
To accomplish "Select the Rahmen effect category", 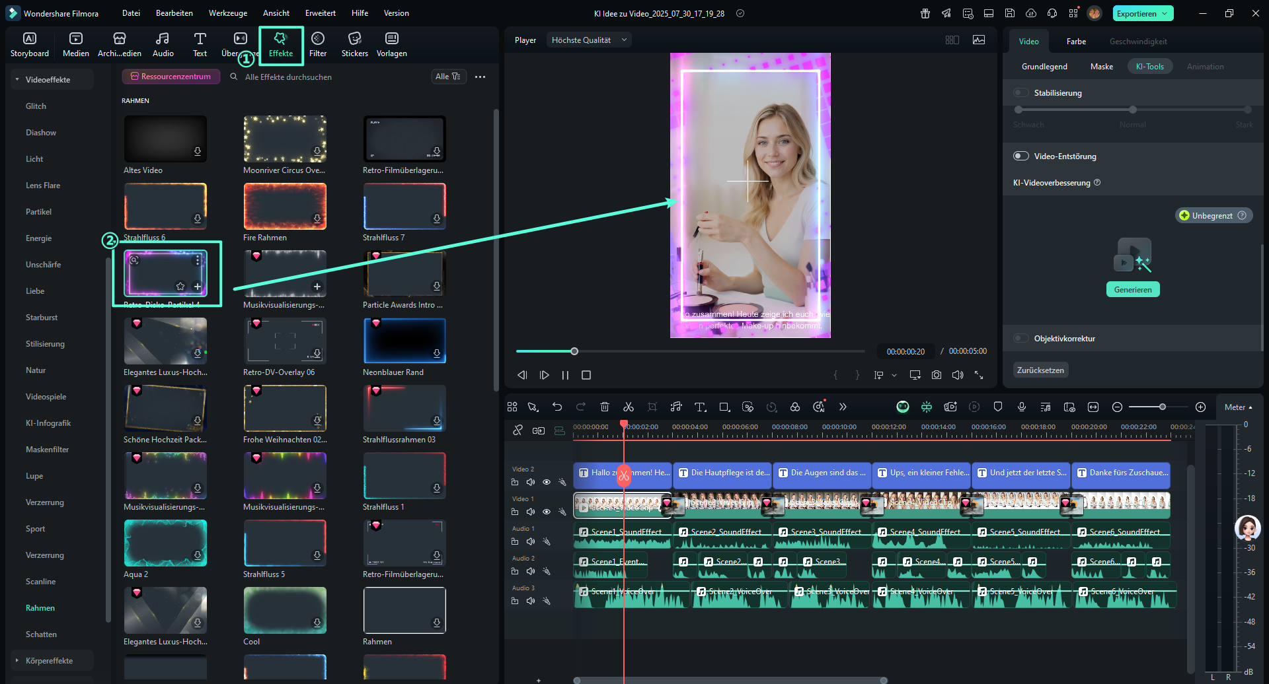I will click(40, 608).
